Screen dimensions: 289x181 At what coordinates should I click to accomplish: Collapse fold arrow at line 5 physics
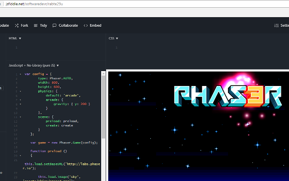(x=20, y=91)
